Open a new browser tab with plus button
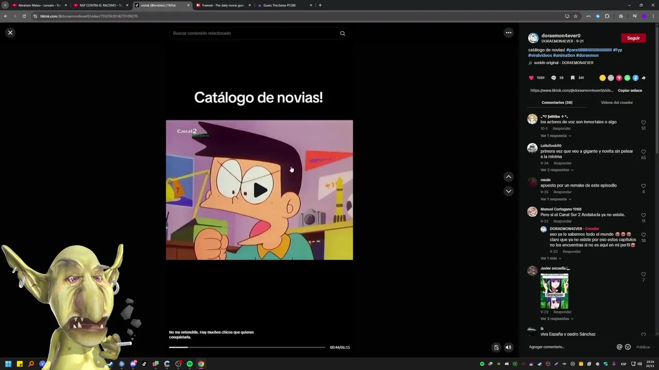Screen dimensions: 659x370 tap(320, 5)
